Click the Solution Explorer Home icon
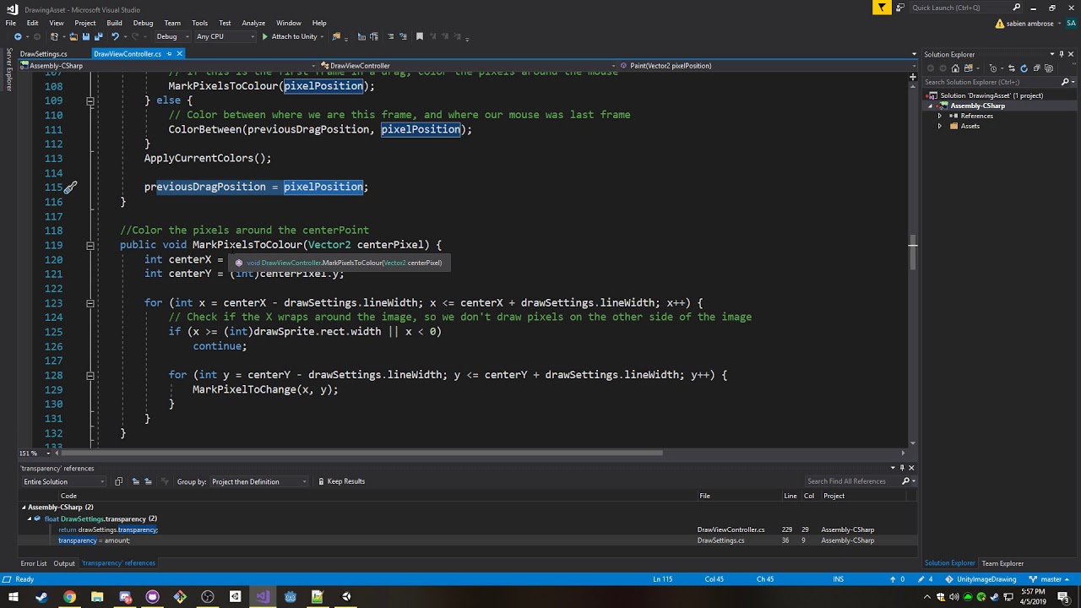This screenshot has height=608, width=1081. (x=955, y=68)
